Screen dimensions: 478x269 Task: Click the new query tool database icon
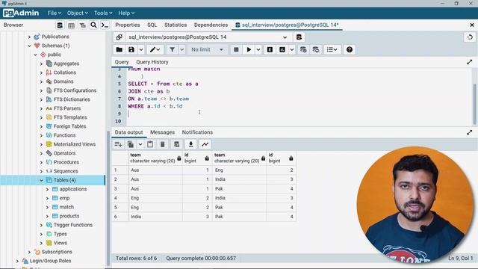pyautogui.click(x=299, y=37)
